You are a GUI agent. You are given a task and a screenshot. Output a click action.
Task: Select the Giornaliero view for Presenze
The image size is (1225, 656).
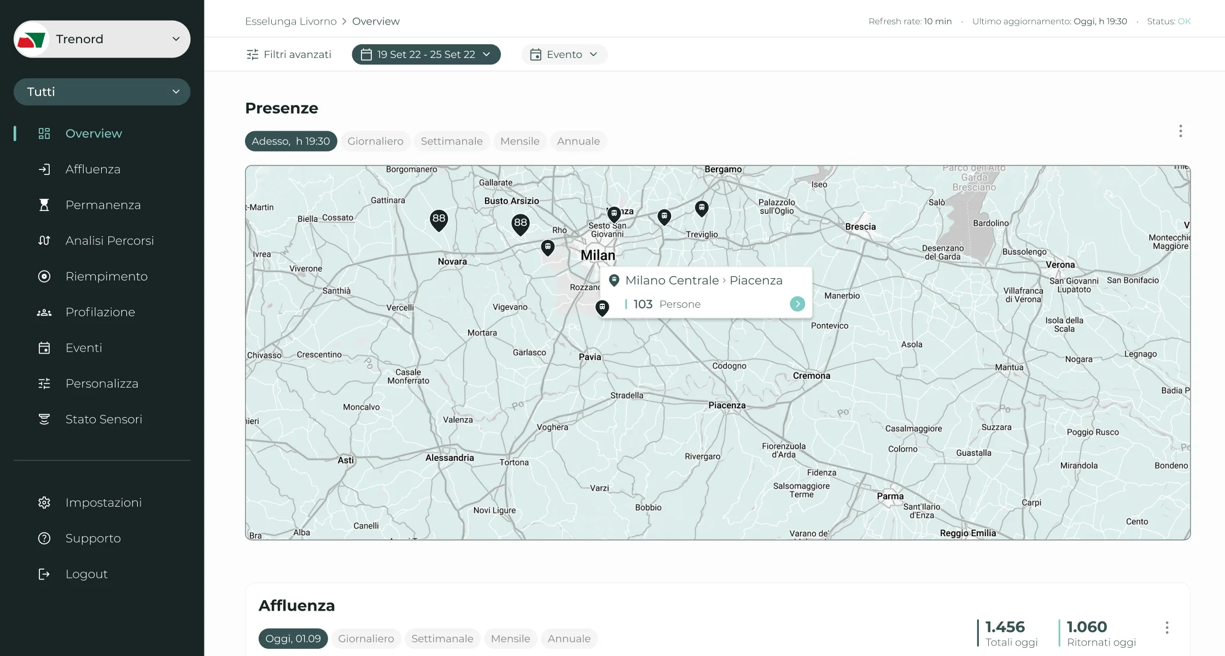pos(375,141)
